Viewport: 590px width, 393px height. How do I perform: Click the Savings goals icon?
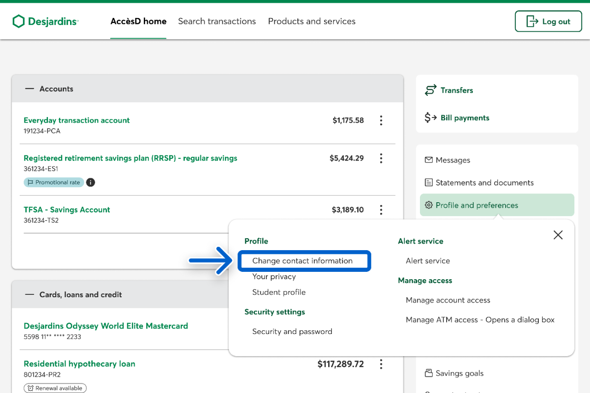click(429, 373)
